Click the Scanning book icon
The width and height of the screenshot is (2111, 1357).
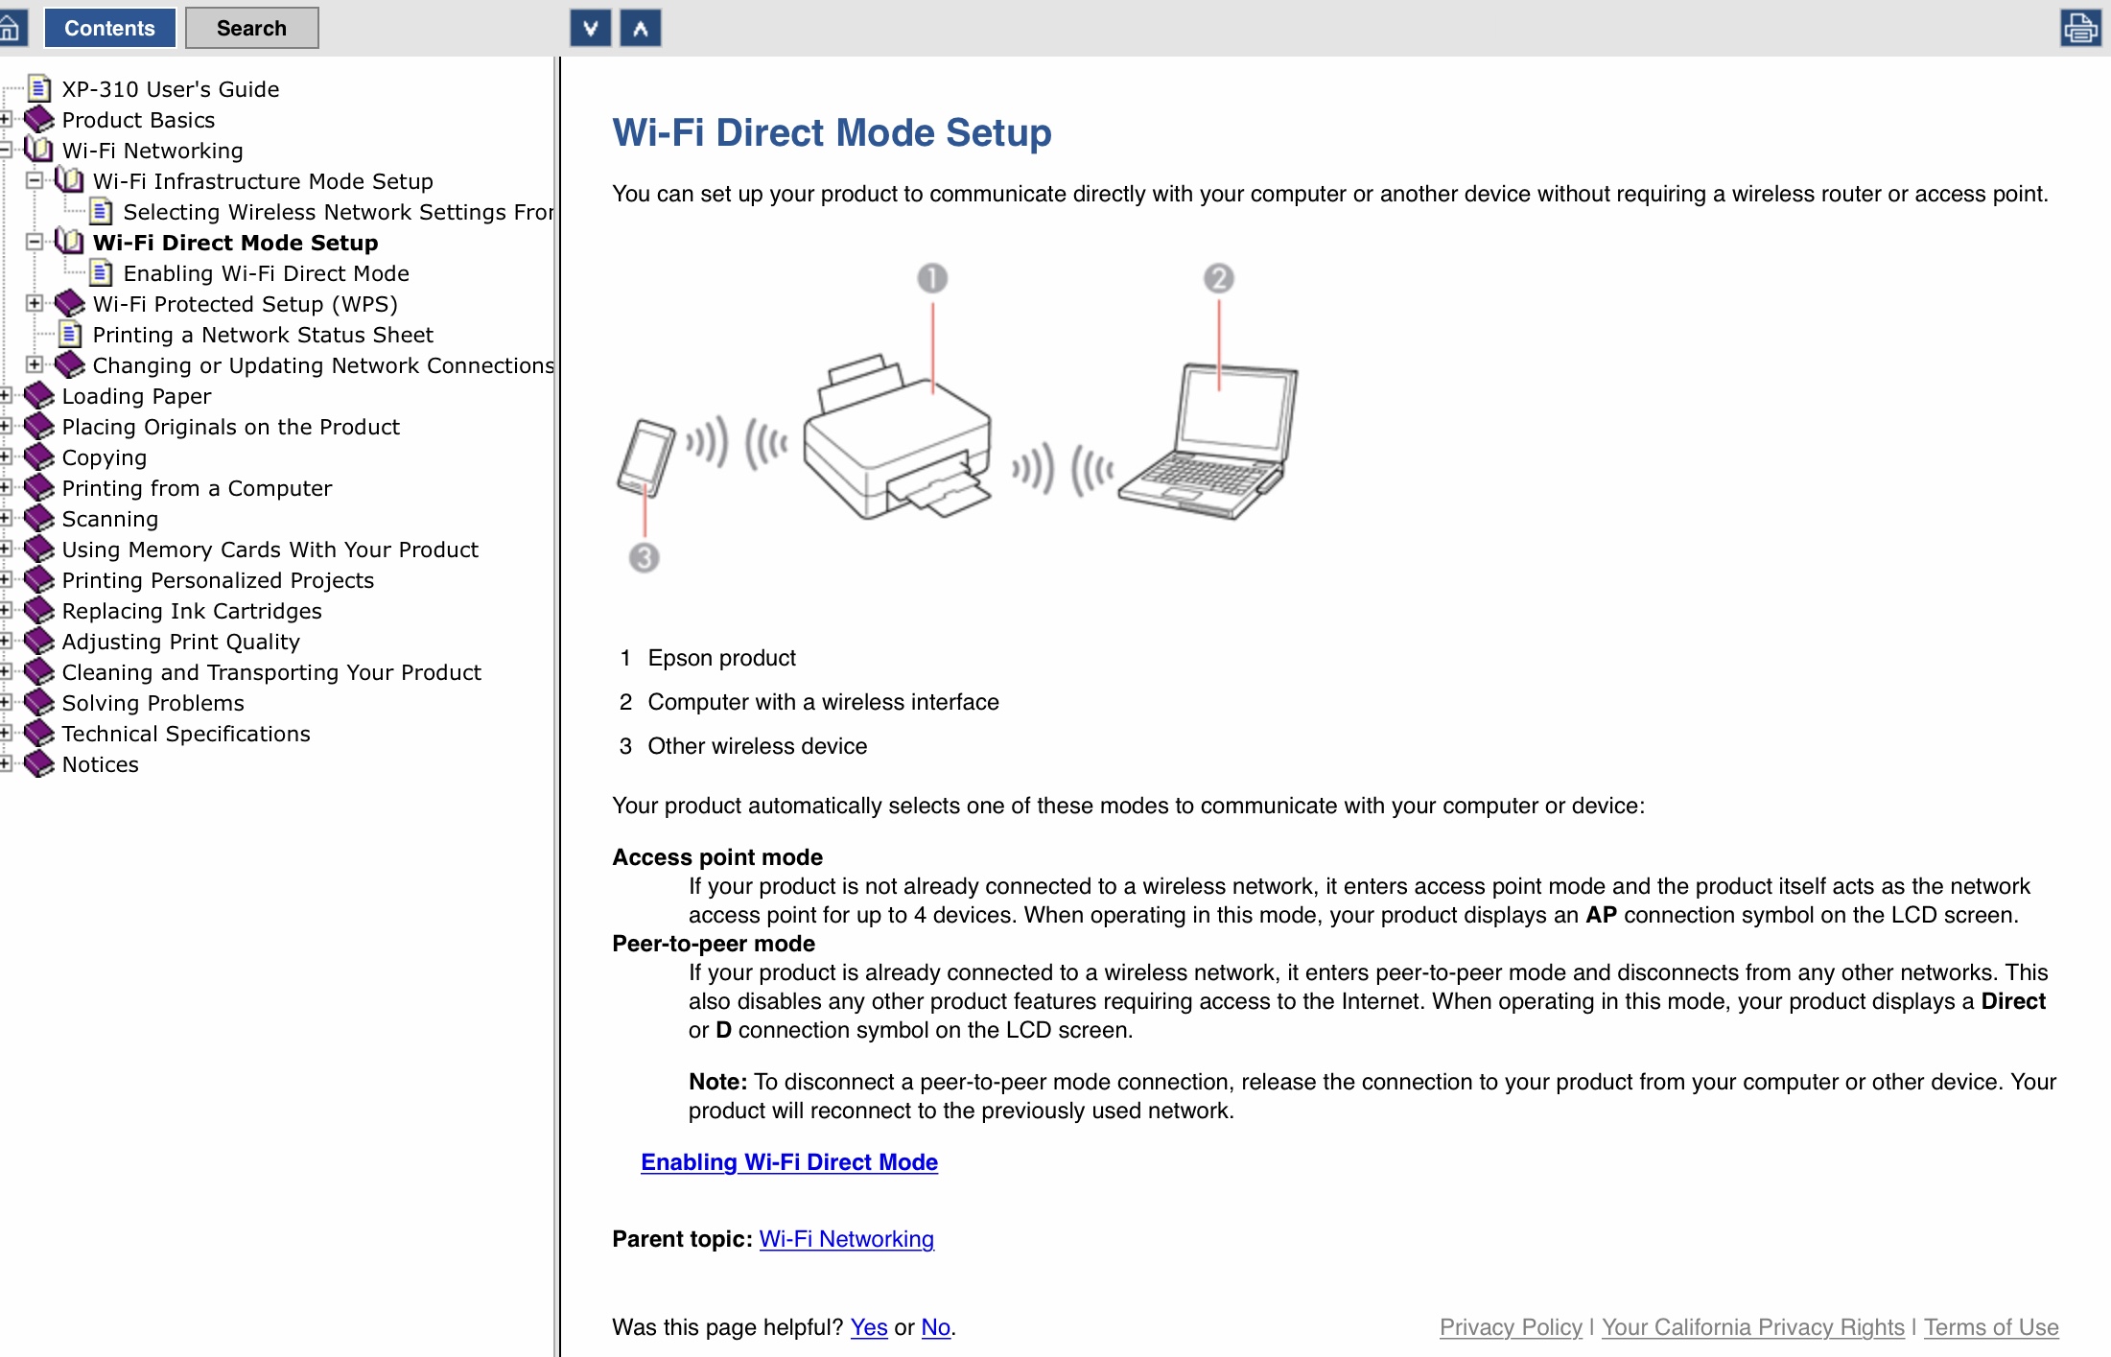point(39,518)
